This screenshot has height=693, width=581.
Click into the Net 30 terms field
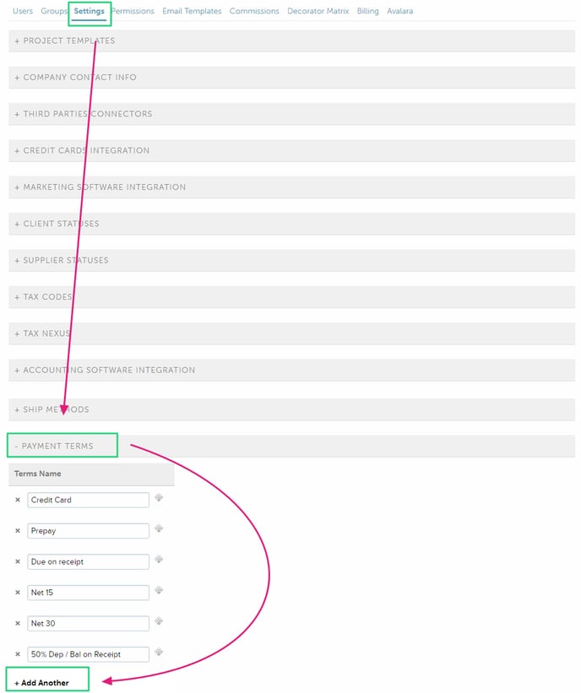click(x=88, y=623)
